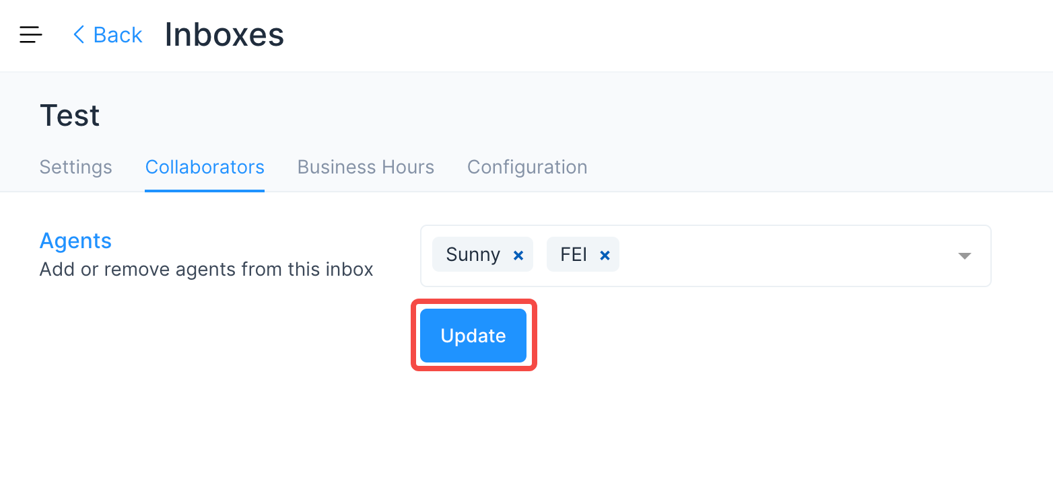1053x499 pixels.
Task: Click the Agents heading link
Action: (75, 241)
